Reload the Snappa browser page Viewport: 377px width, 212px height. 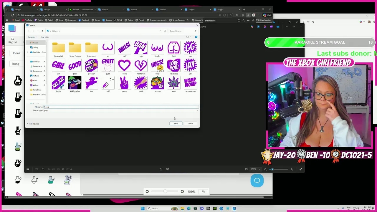click(13, 15)
